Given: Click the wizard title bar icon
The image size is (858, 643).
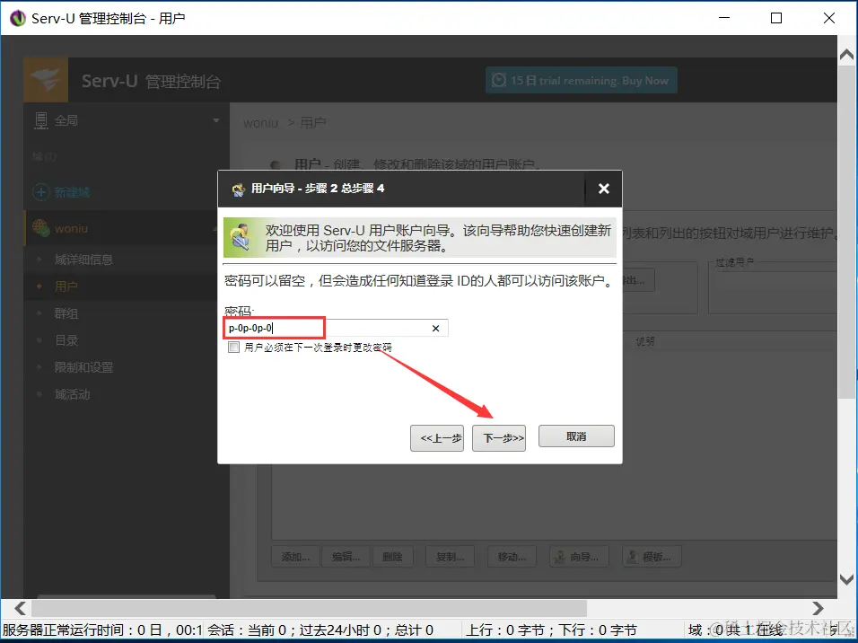Looking at the screenshot, I should (238, 189).
